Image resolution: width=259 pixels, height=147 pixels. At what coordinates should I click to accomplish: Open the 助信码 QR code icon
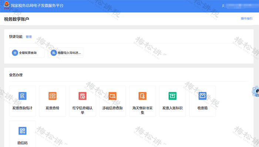point(23,131)
